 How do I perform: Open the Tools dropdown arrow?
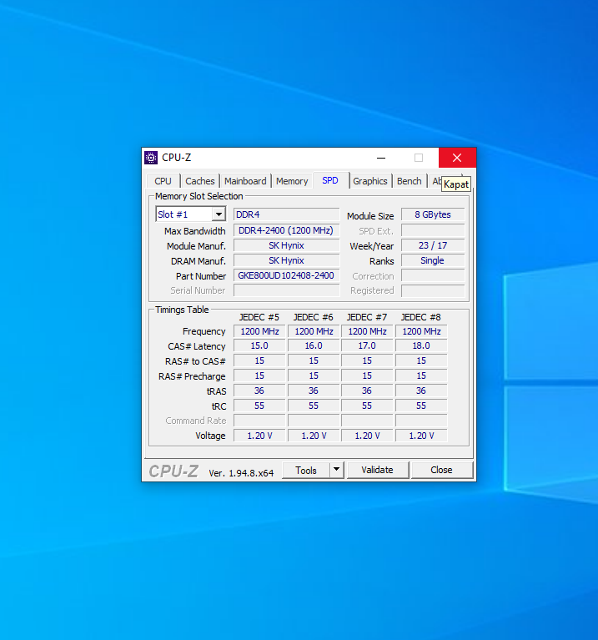[x=336, y=470]
